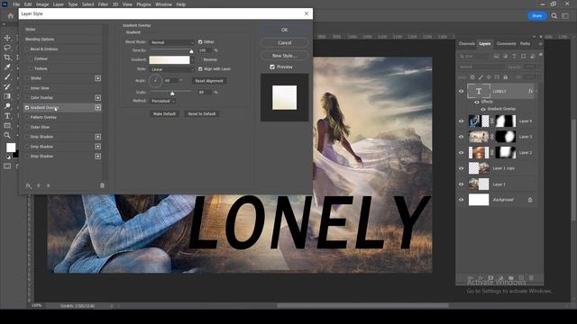577x324 pixels.
Task: Uncheck the Gradient Overlay effect
Action: point(27,108)
